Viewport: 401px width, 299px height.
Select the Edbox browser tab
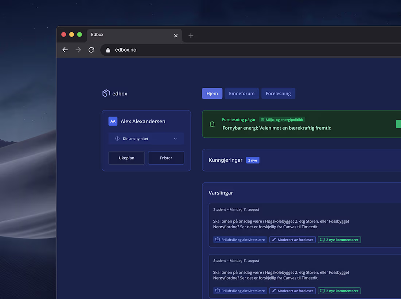point(135,35)
